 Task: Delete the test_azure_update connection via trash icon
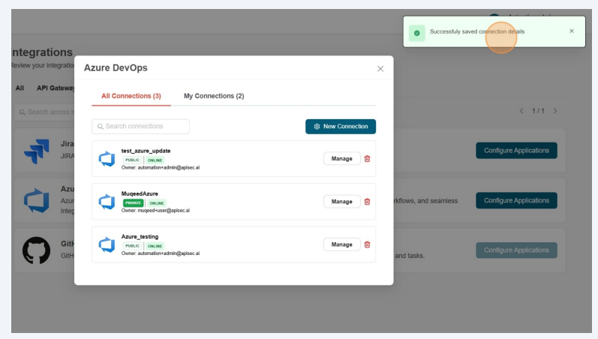coord(367,159)
